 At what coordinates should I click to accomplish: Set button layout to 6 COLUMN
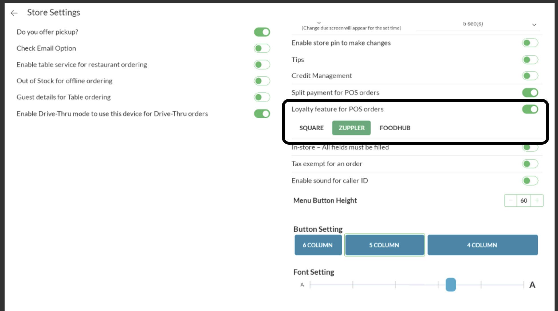click(318, 245)
